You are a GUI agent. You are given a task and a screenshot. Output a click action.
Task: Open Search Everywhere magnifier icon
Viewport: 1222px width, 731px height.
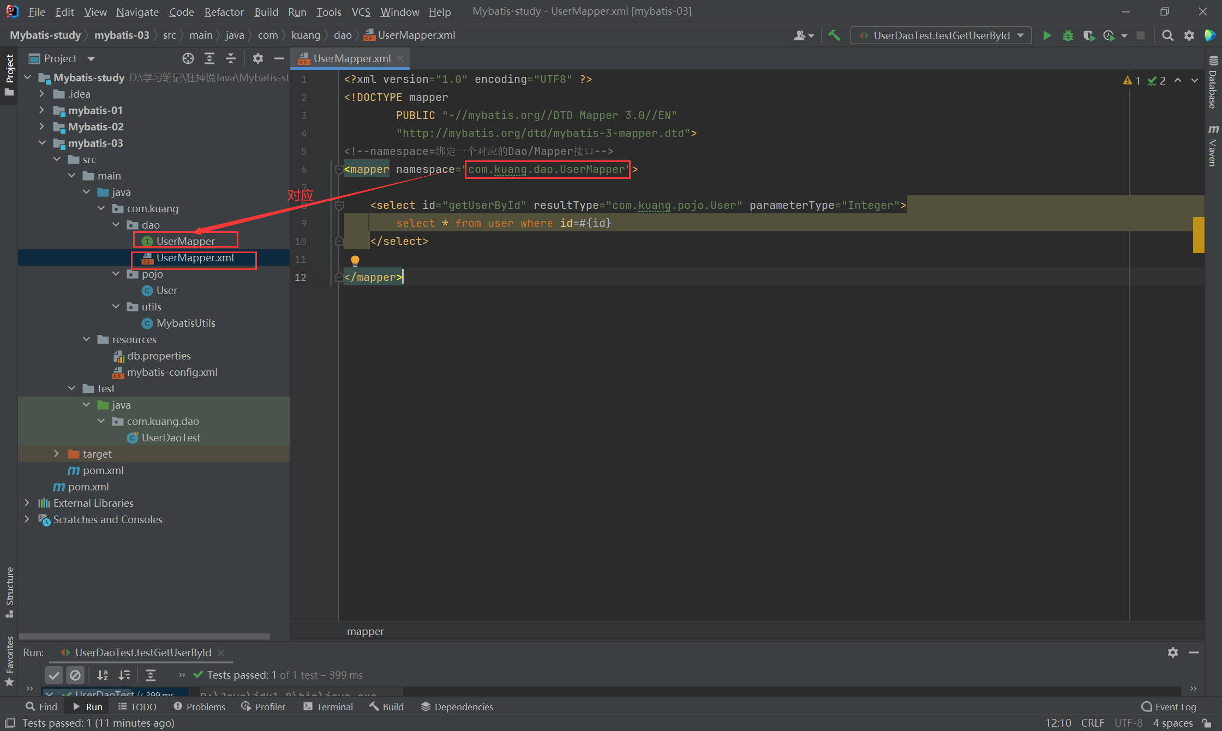click(x=1167, y=35)
